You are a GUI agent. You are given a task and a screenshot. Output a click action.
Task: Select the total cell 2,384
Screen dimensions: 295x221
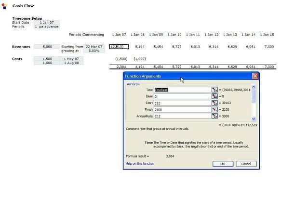coord(121,67)
